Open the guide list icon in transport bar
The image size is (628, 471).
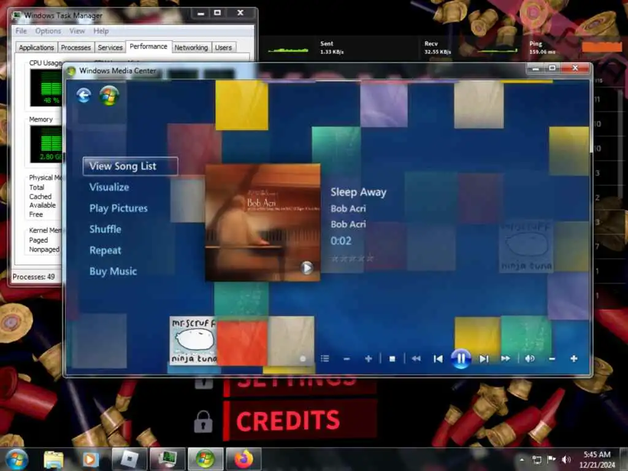click(325, 358)
